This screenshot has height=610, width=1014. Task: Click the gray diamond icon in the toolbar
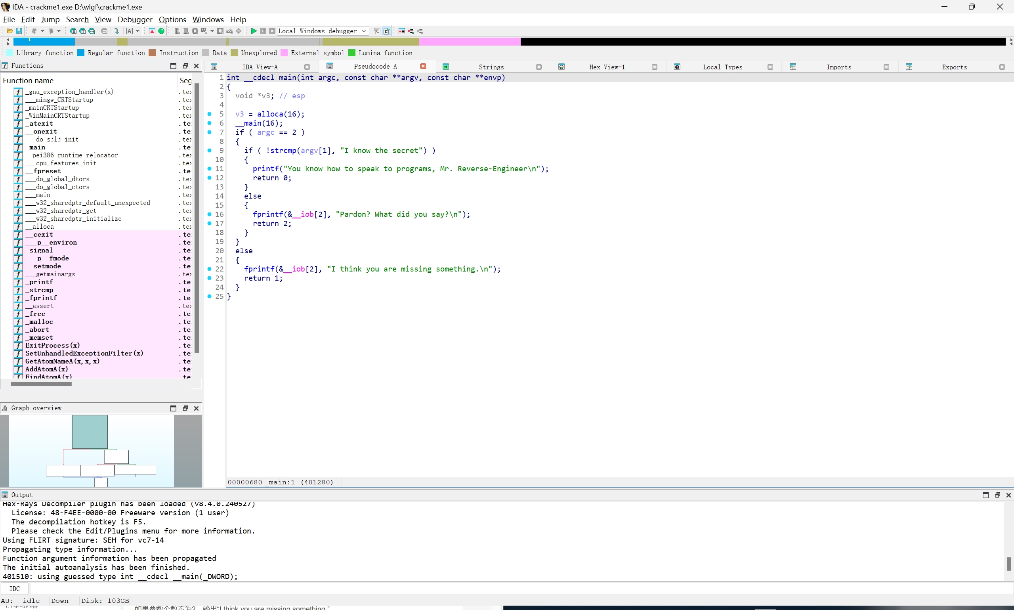[238, 31]
